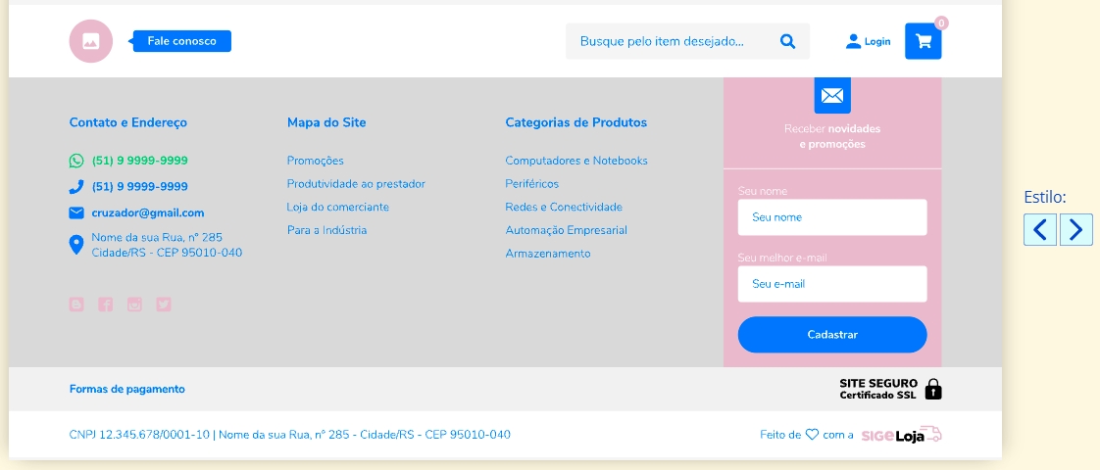Open Computadores e Notebooks category
The height and width of the screenshot is (470, 1100).
click(x=575, y=161)
